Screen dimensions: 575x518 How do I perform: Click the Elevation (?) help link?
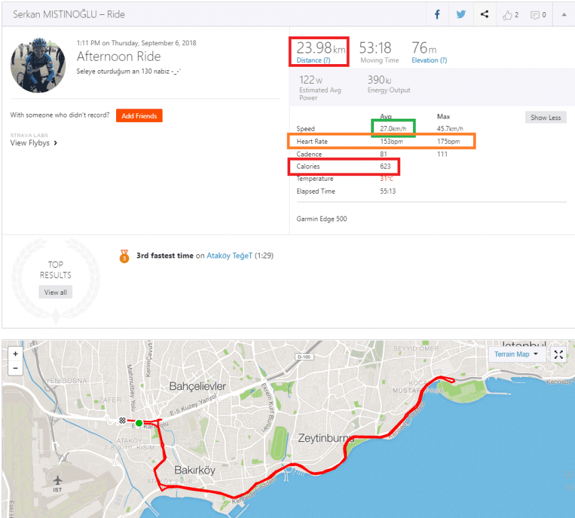click(429, 61)
